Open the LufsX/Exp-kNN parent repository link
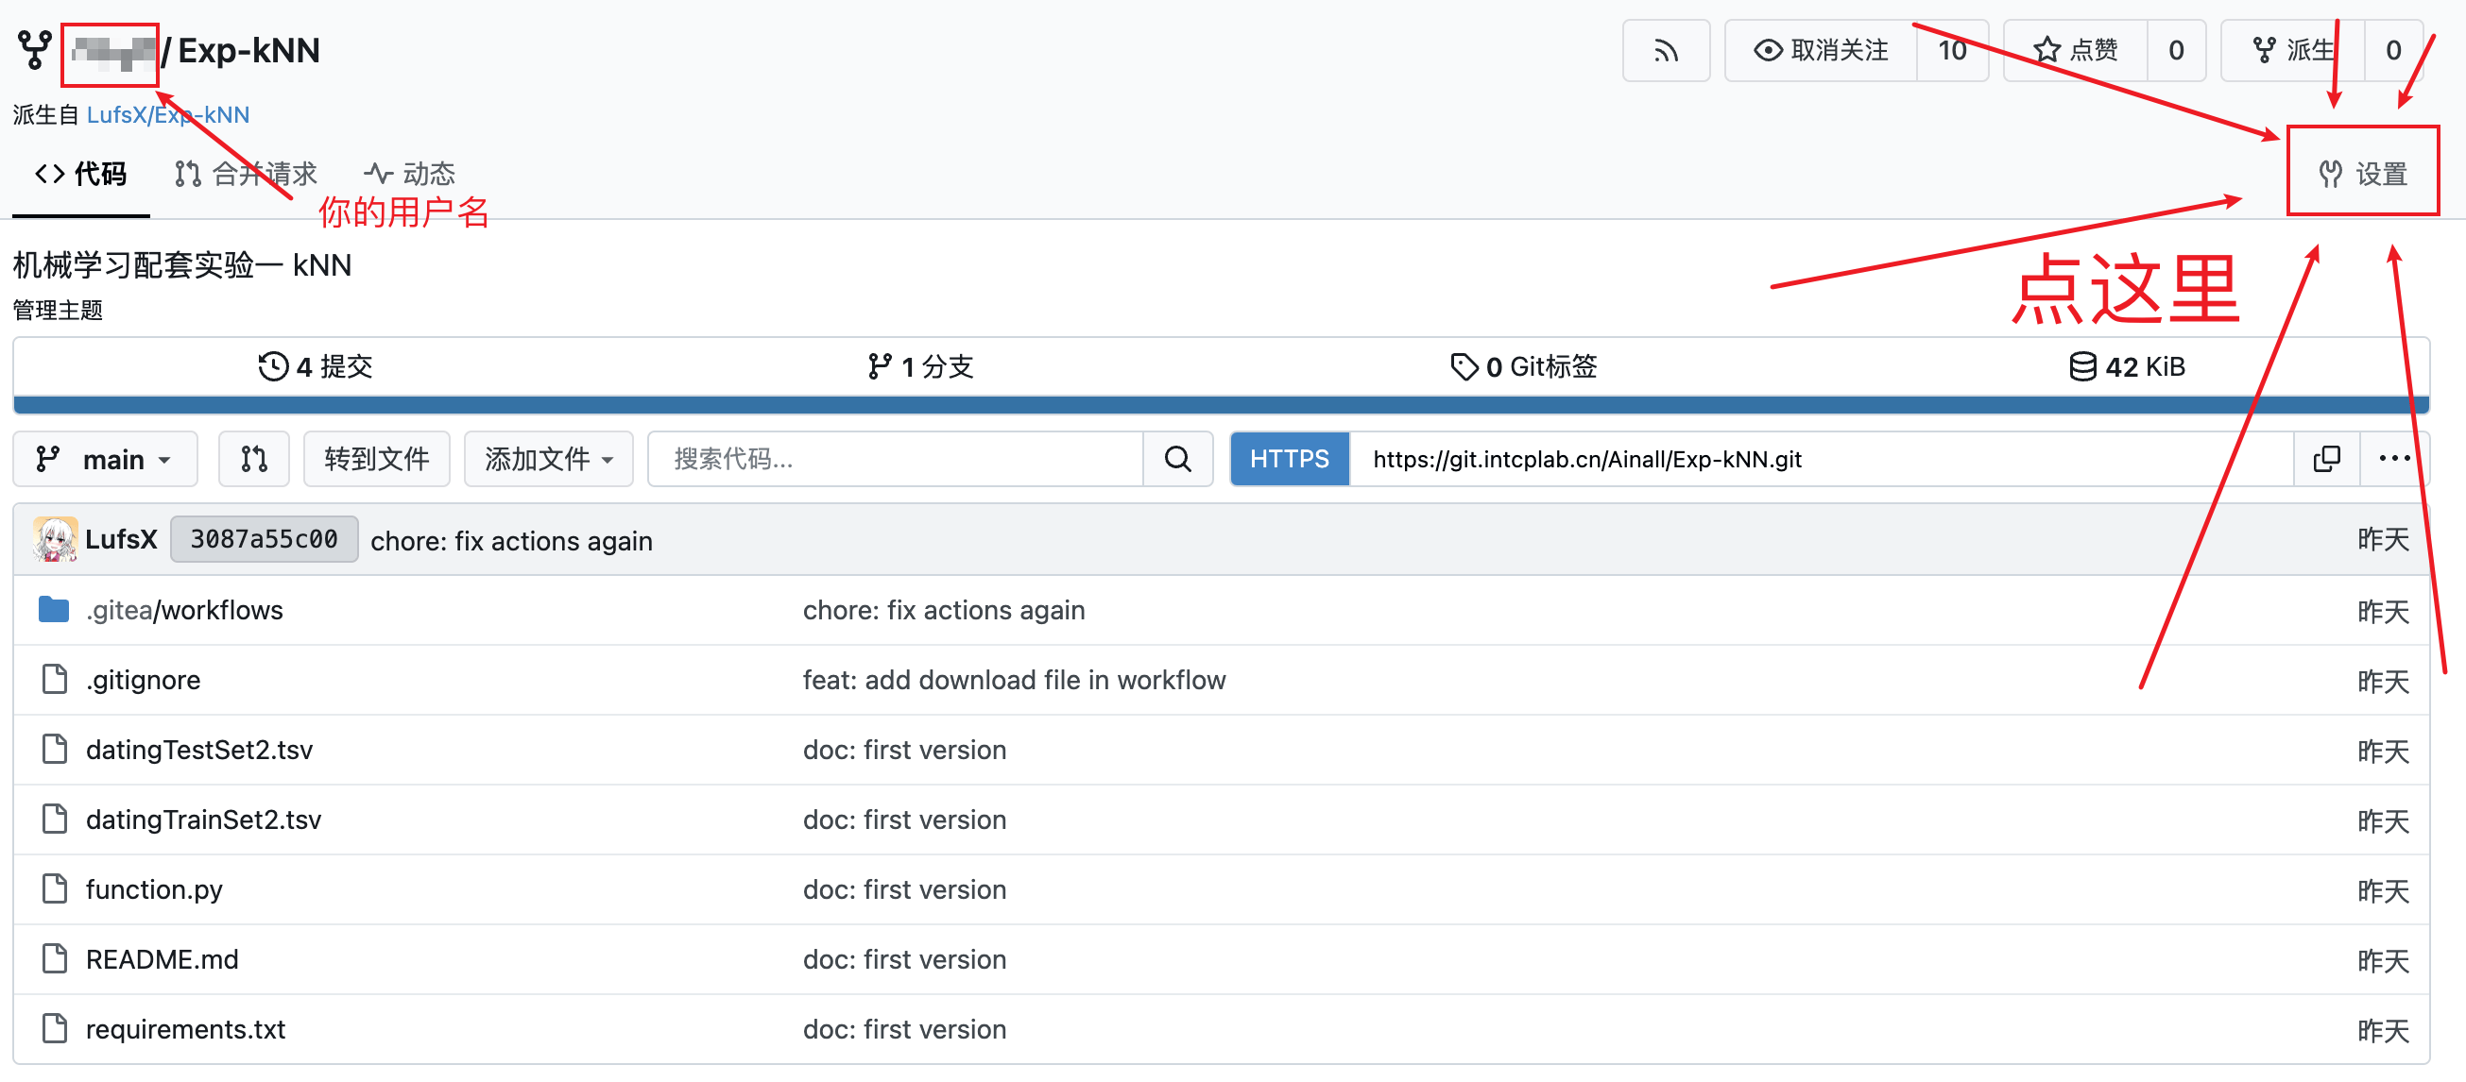The height and width of the screenshot is (1082, 2466). point(167,115)
